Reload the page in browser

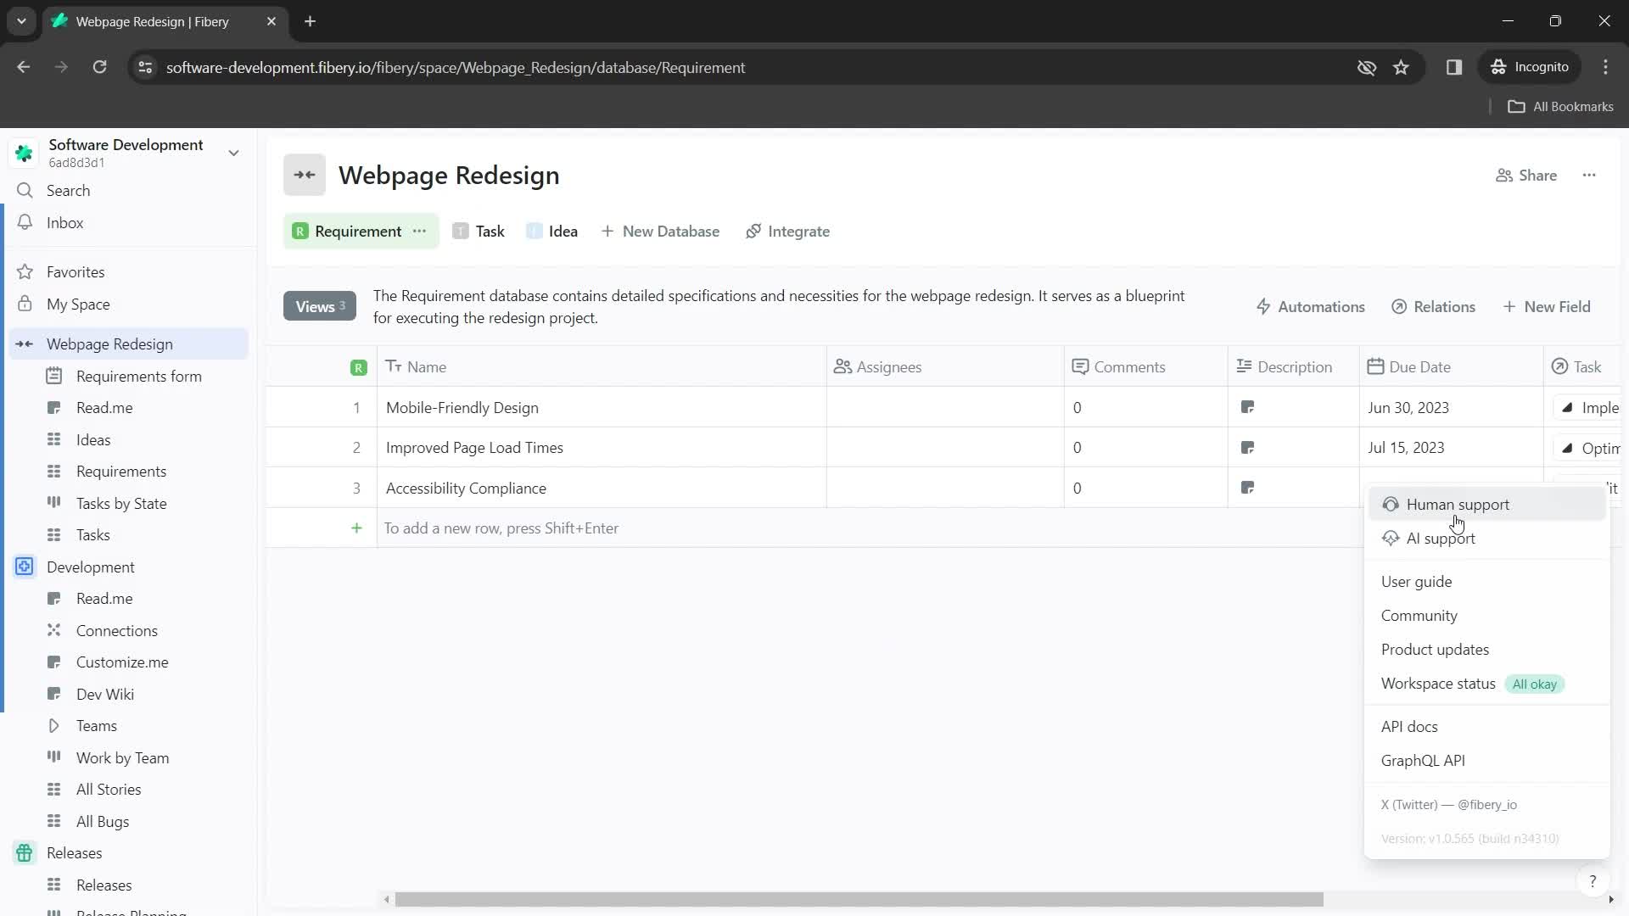[x=99, y=67]
